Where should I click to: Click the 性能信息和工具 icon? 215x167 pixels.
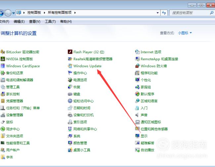click(x=3, y=143)
